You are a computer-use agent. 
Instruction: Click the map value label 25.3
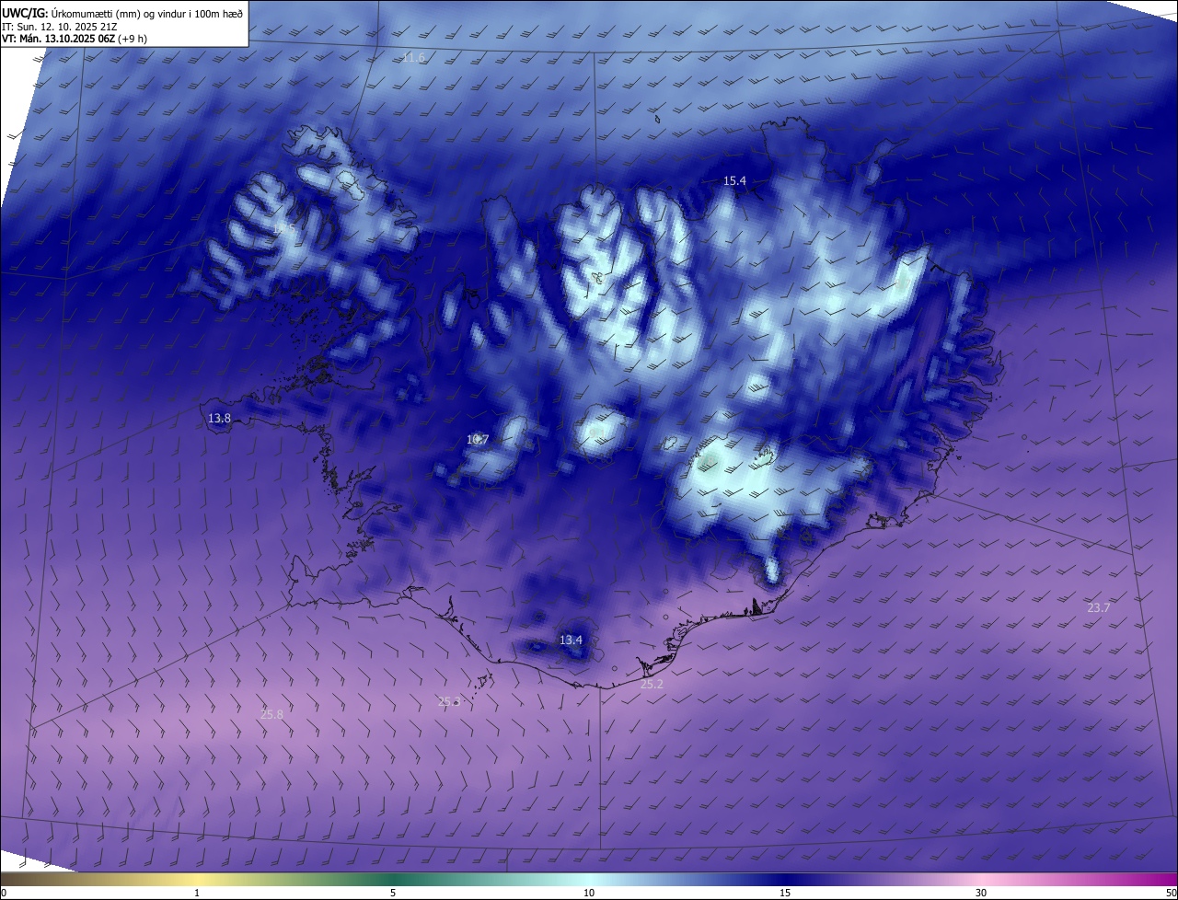[x=449, y=701]
